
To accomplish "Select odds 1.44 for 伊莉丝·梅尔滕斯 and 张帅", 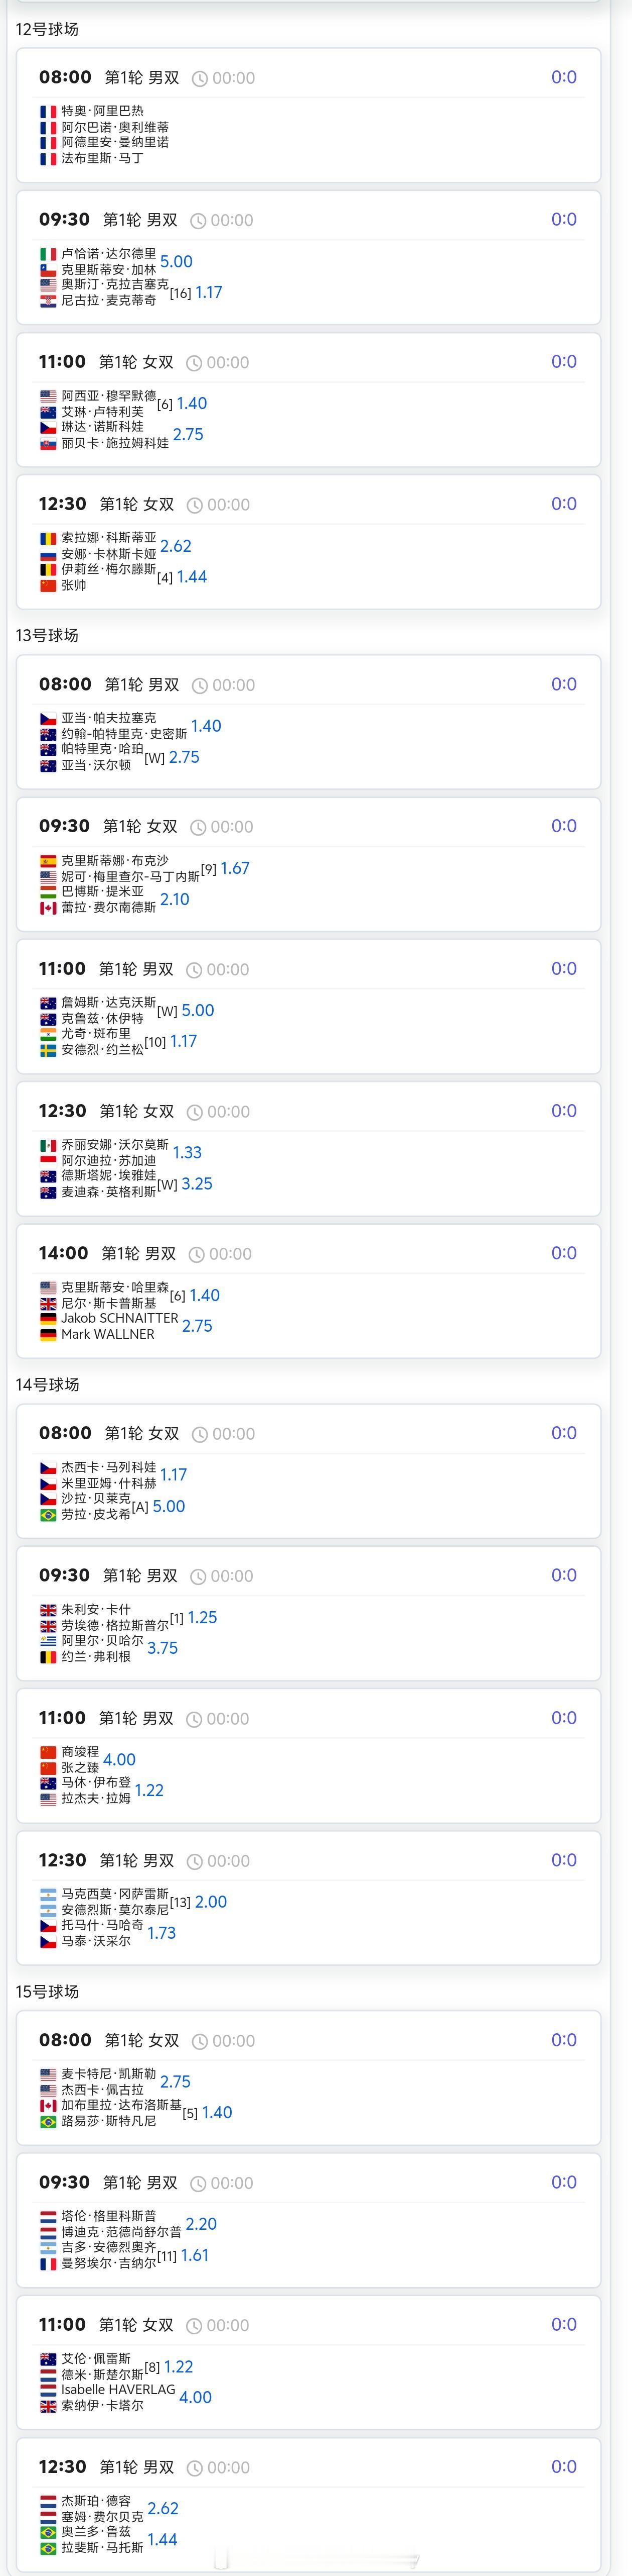I will point(192,576).
